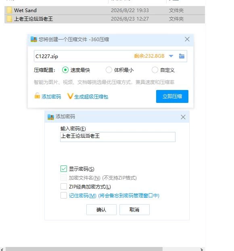Choose the 自定义 compression option
Screen dimensions: 234x251
(155, 70)
